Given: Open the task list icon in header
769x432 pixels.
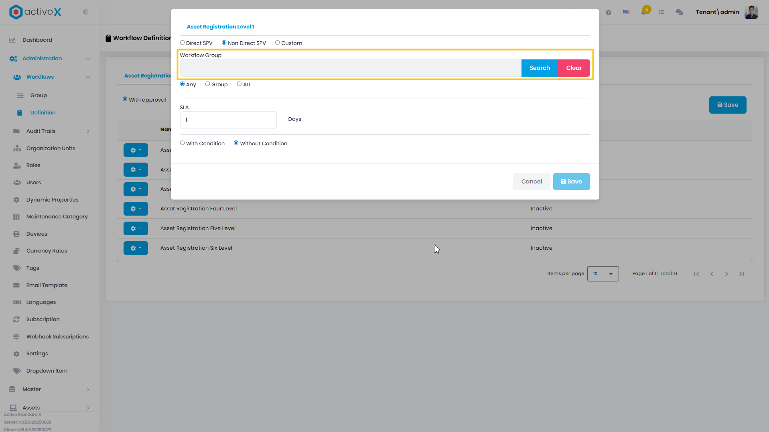Looking at the screenshot, I should pos(662,12).
